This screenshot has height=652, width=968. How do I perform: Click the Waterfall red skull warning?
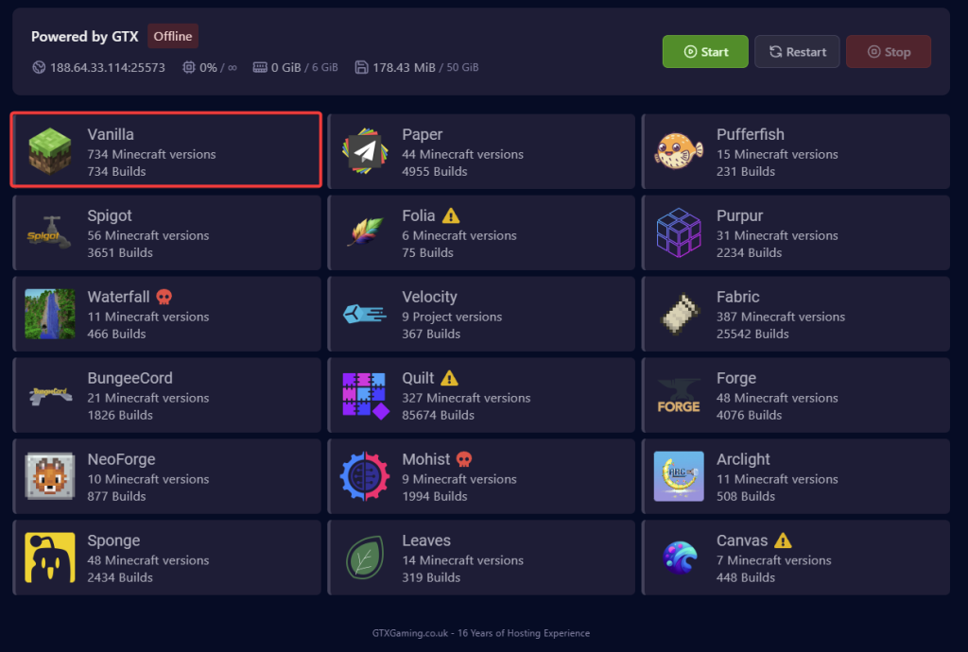164,297
